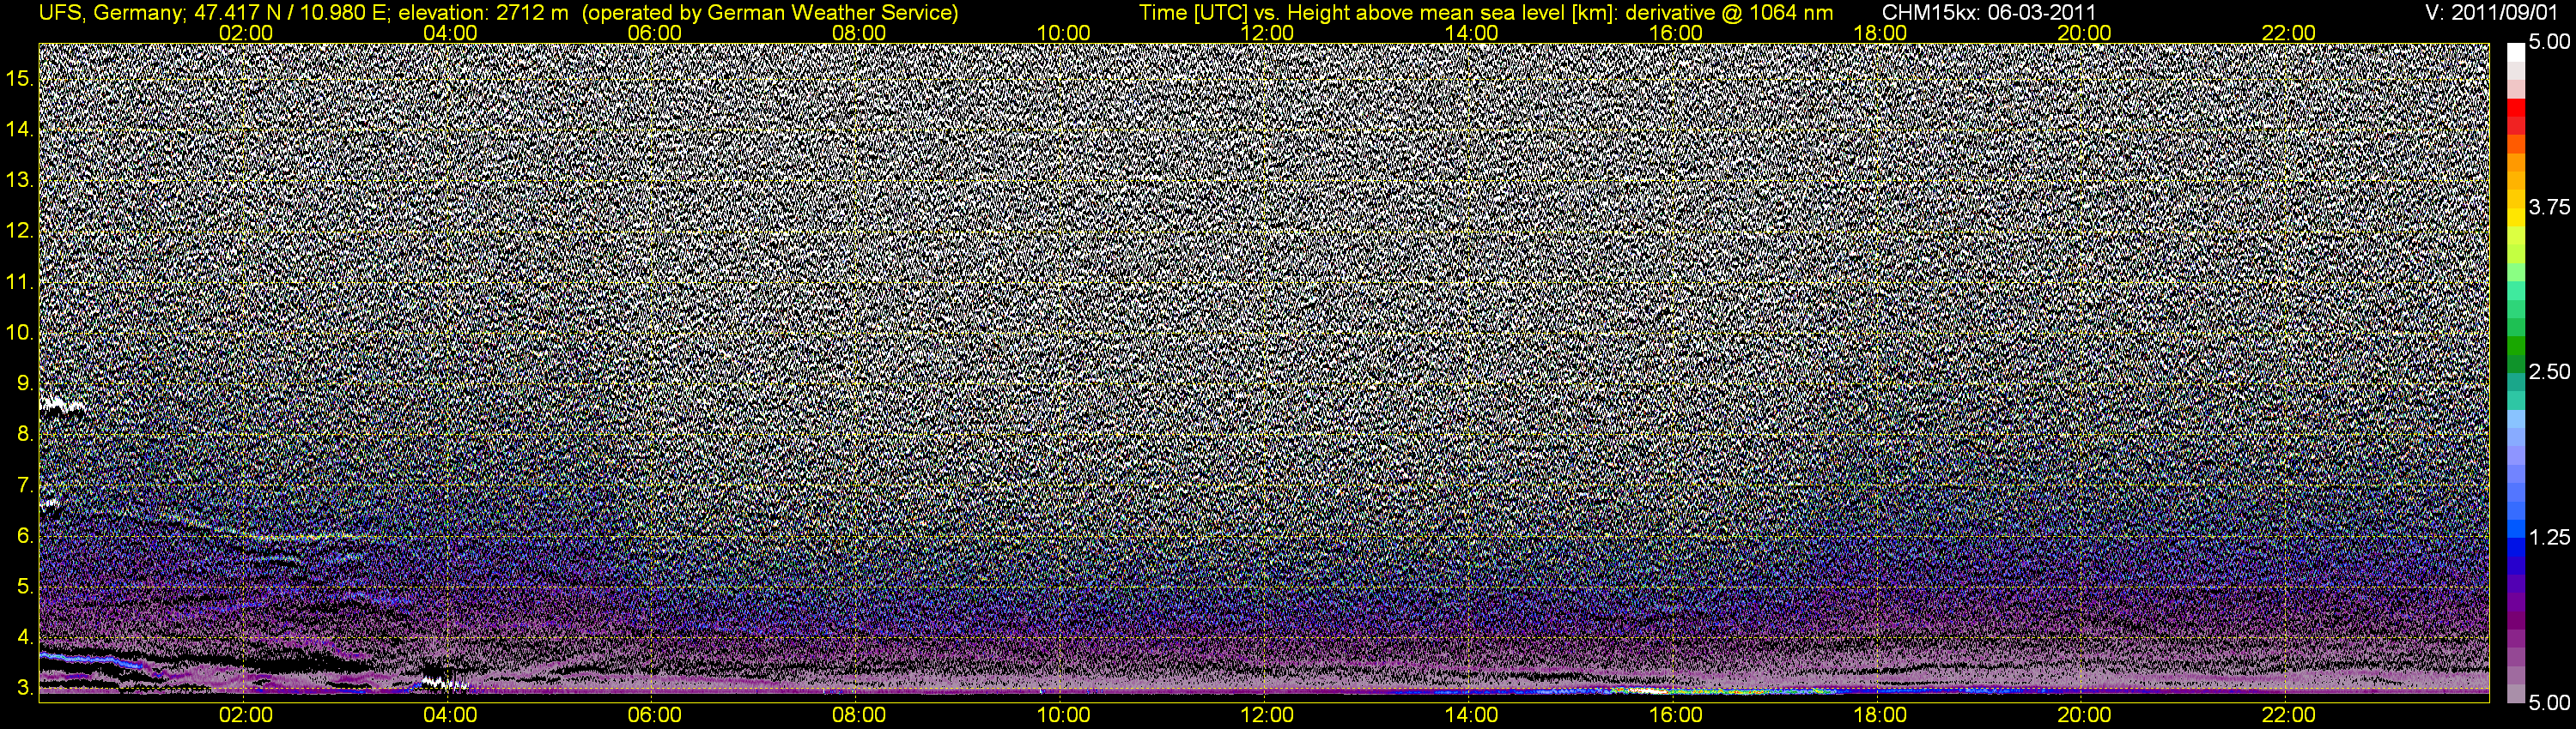This screenshot has width=2576, height=729.
Task: Click the 5 km height axis label
Action: (x=25, y=587)
